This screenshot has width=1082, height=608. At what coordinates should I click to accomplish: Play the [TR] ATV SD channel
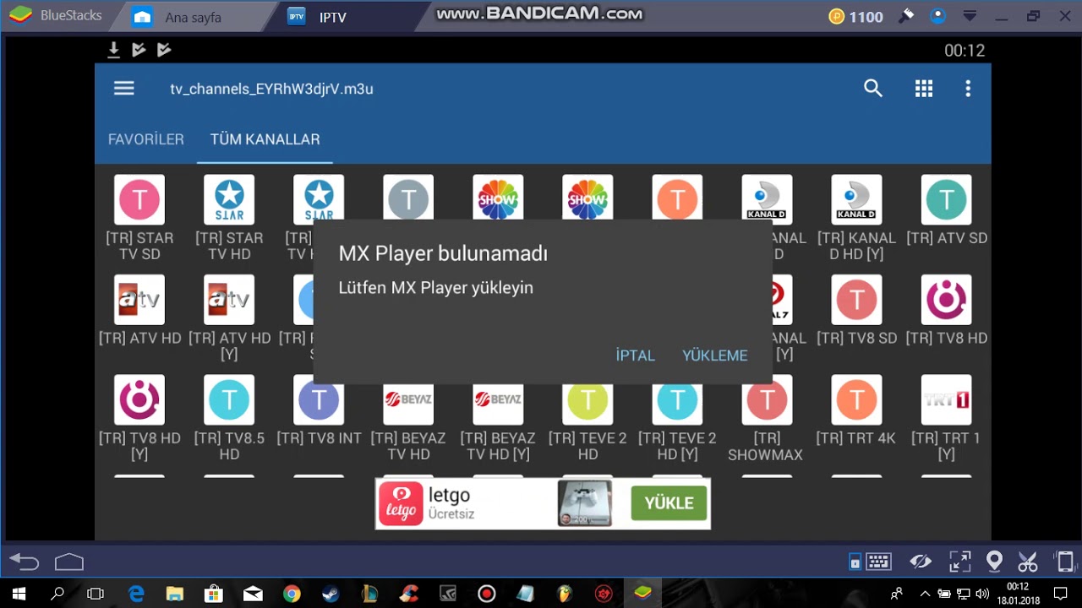946,210
